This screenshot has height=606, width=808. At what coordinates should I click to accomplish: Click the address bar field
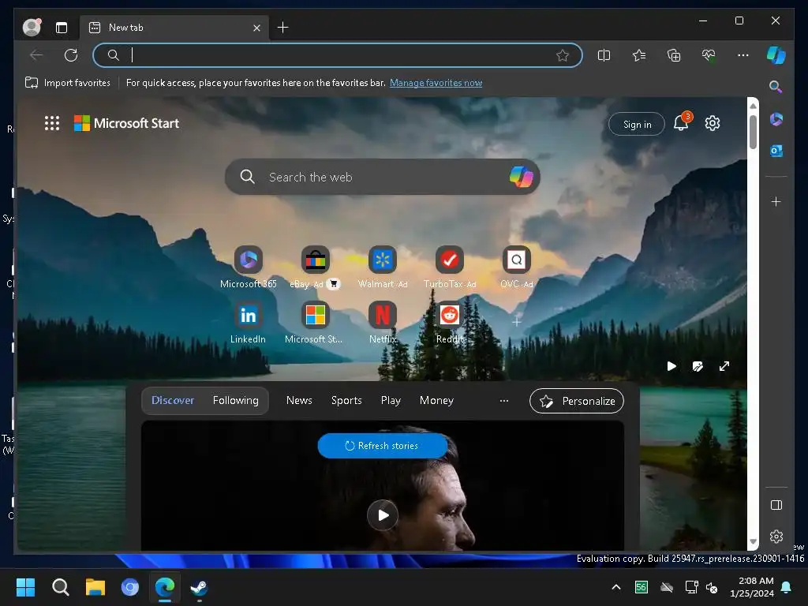338,55
